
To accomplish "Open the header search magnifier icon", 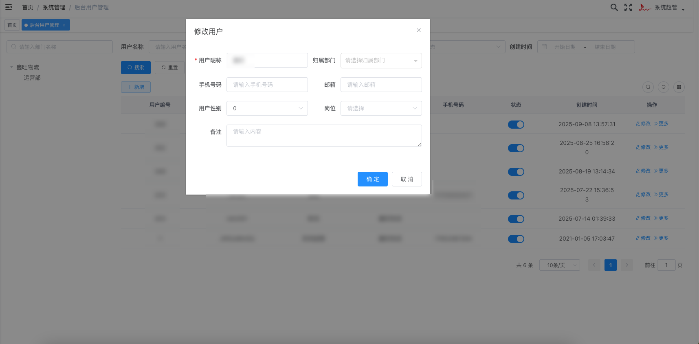I will [x=614, y=7].
